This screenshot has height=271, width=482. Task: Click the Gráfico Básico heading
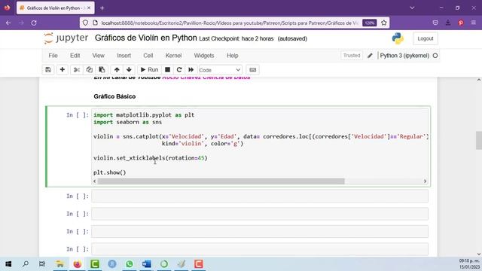coord(114,96)
